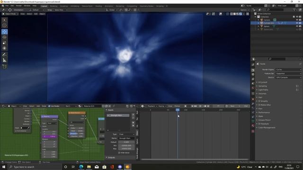
Task: Open File Explorer from the taskbar
Action: click(89, 167)
